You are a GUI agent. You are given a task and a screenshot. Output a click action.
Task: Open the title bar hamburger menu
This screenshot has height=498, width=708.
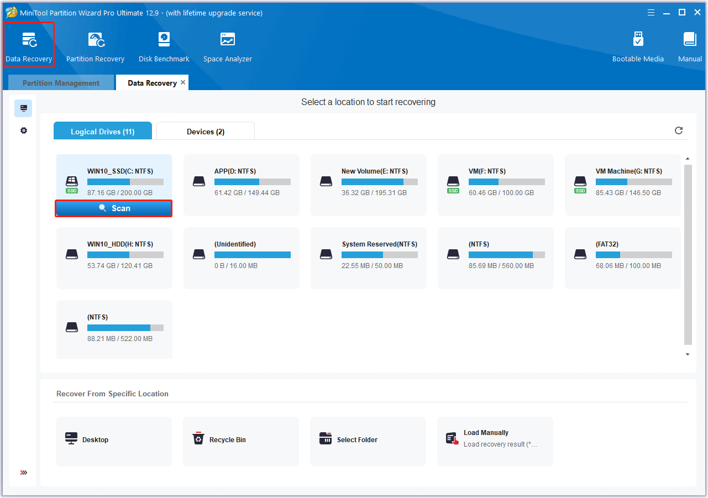click(651, 12)
